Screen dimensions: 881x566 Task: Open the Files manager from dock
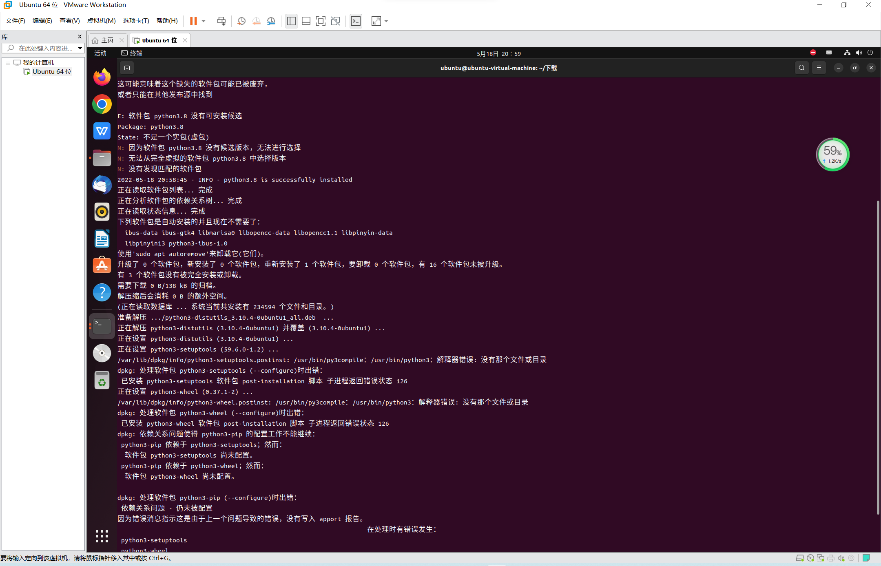(x=102, y=158)
